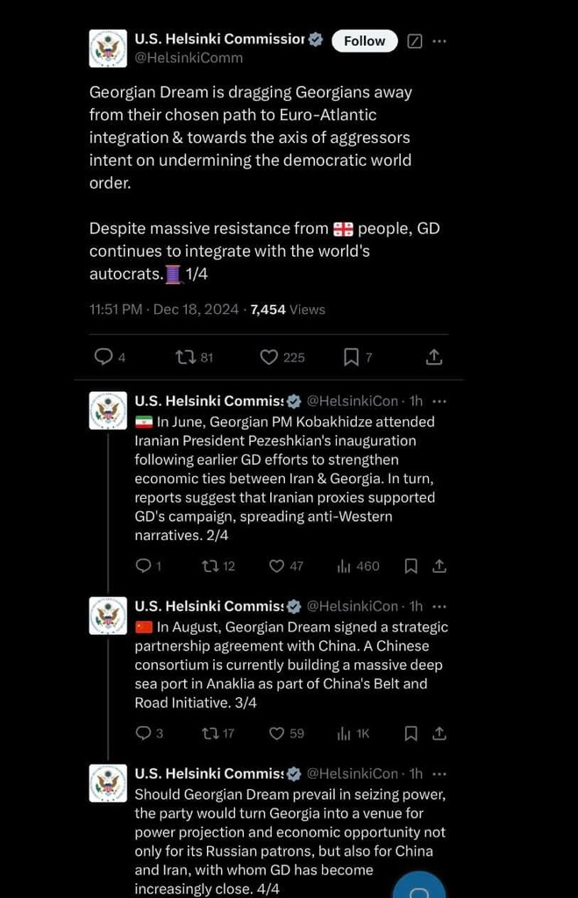Share the main tweet
This screenshot has height=898, width=578.
point(434,358)
